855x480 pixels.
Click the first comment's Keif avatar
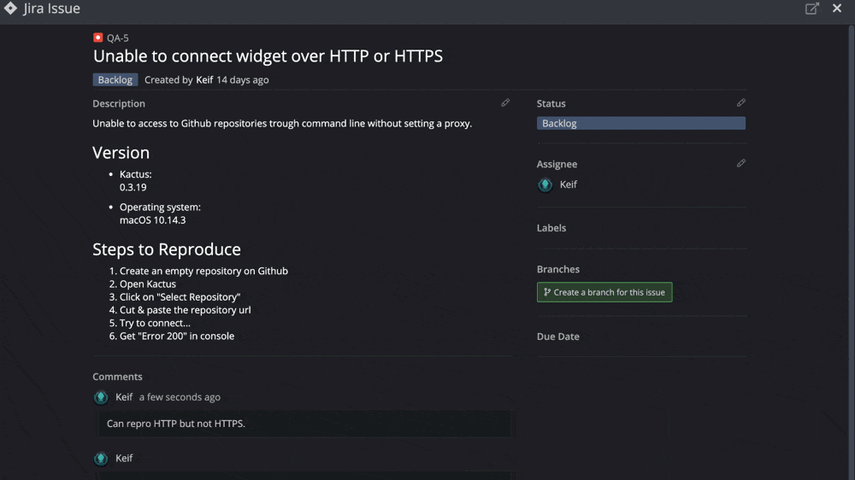[x=101, y=397]
